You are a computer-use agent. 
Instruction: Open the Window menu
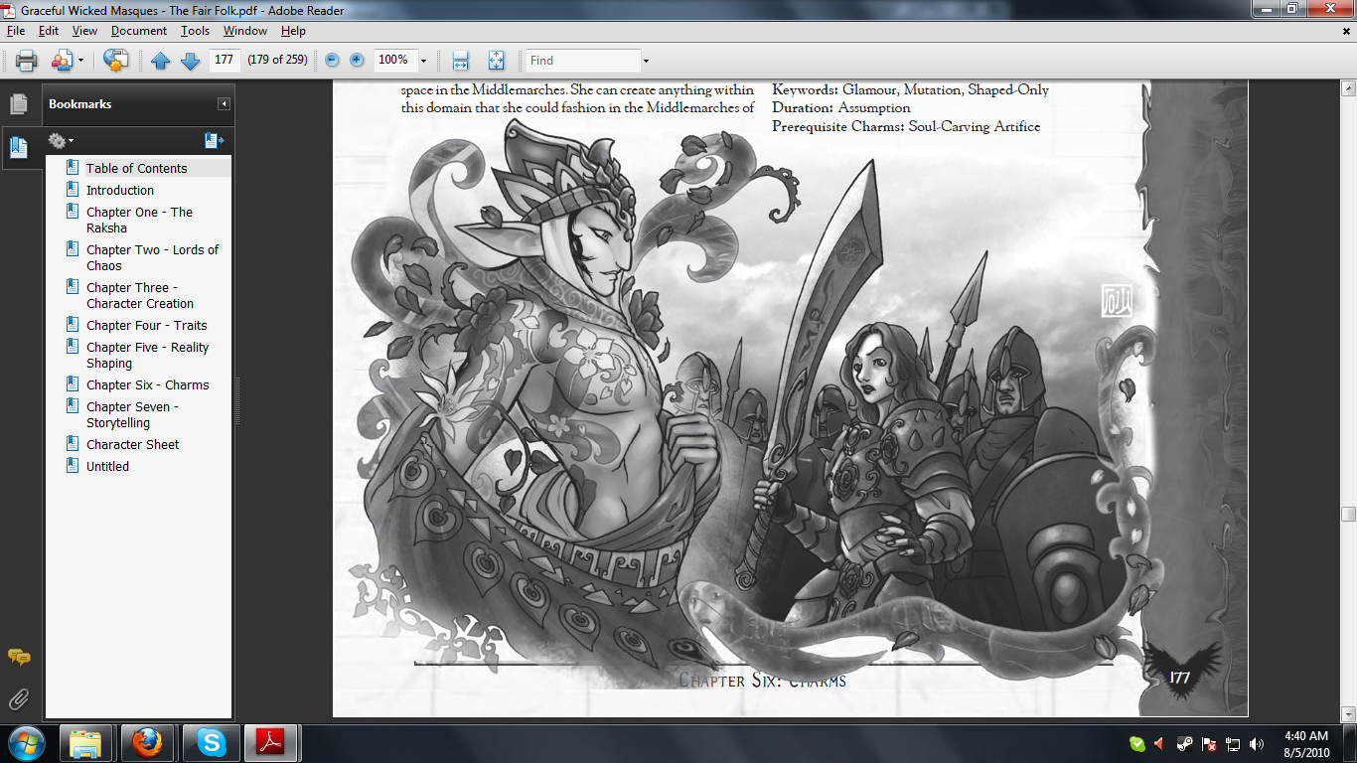click(x=244, y=31)
